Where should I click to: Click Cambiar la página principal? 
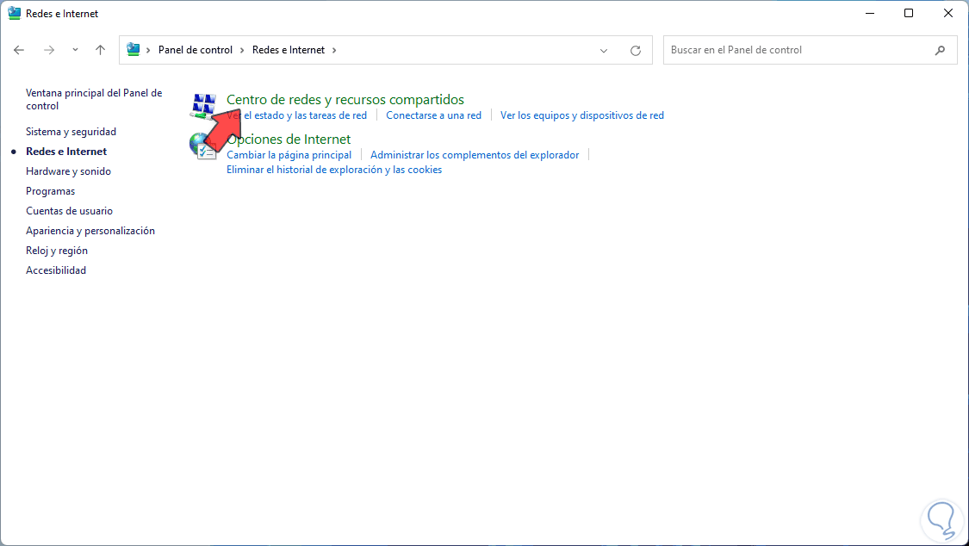pyautogui.click(x=289, y=155)
